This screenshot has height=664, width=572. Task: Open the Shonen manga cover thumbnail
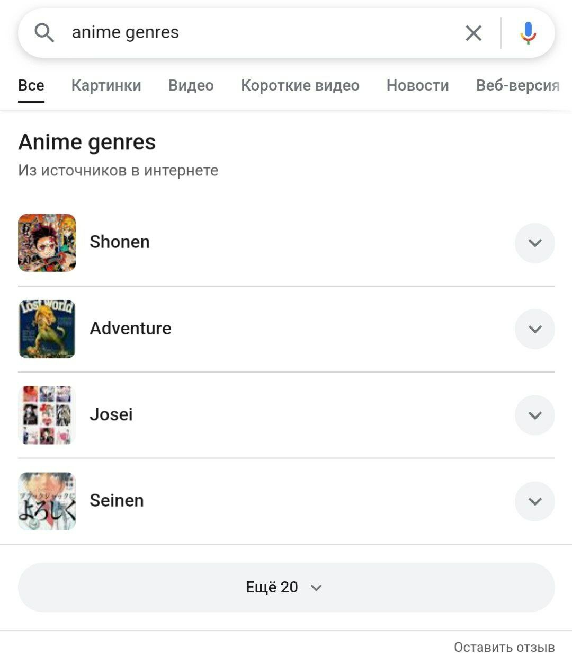(x=47, y=243)
